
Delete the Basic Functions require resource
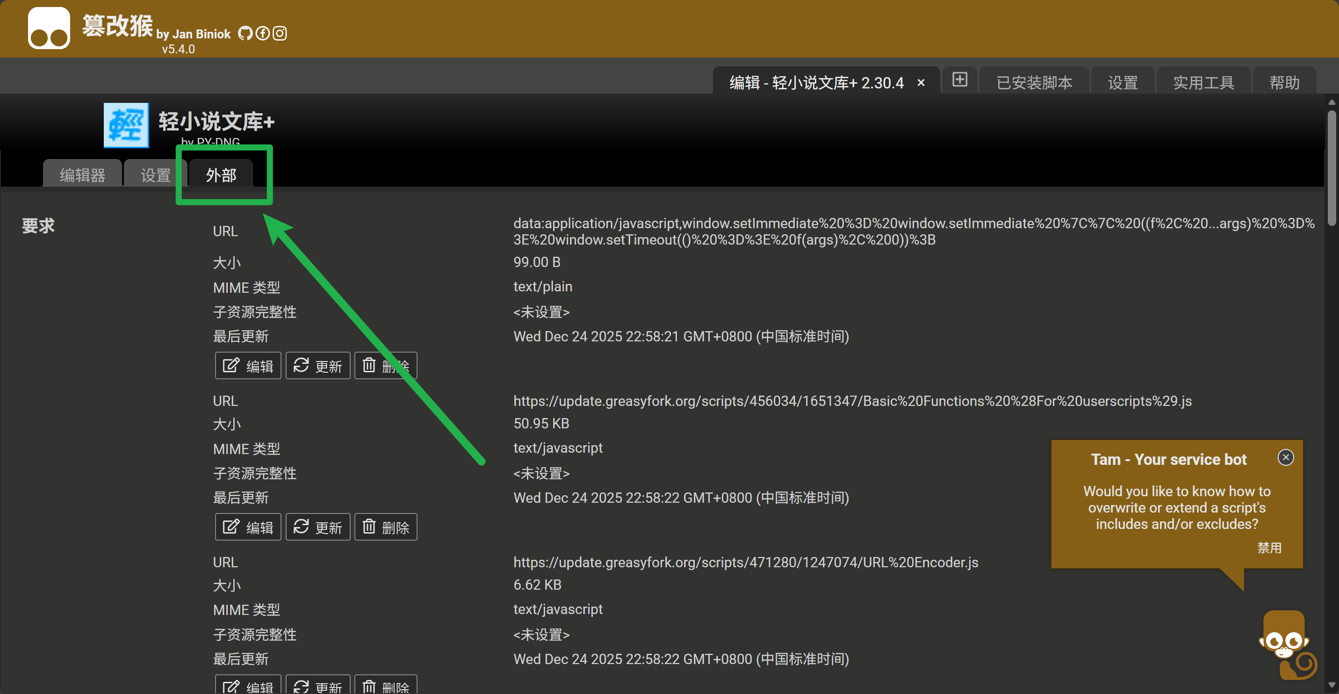click(x=386, y=527)
